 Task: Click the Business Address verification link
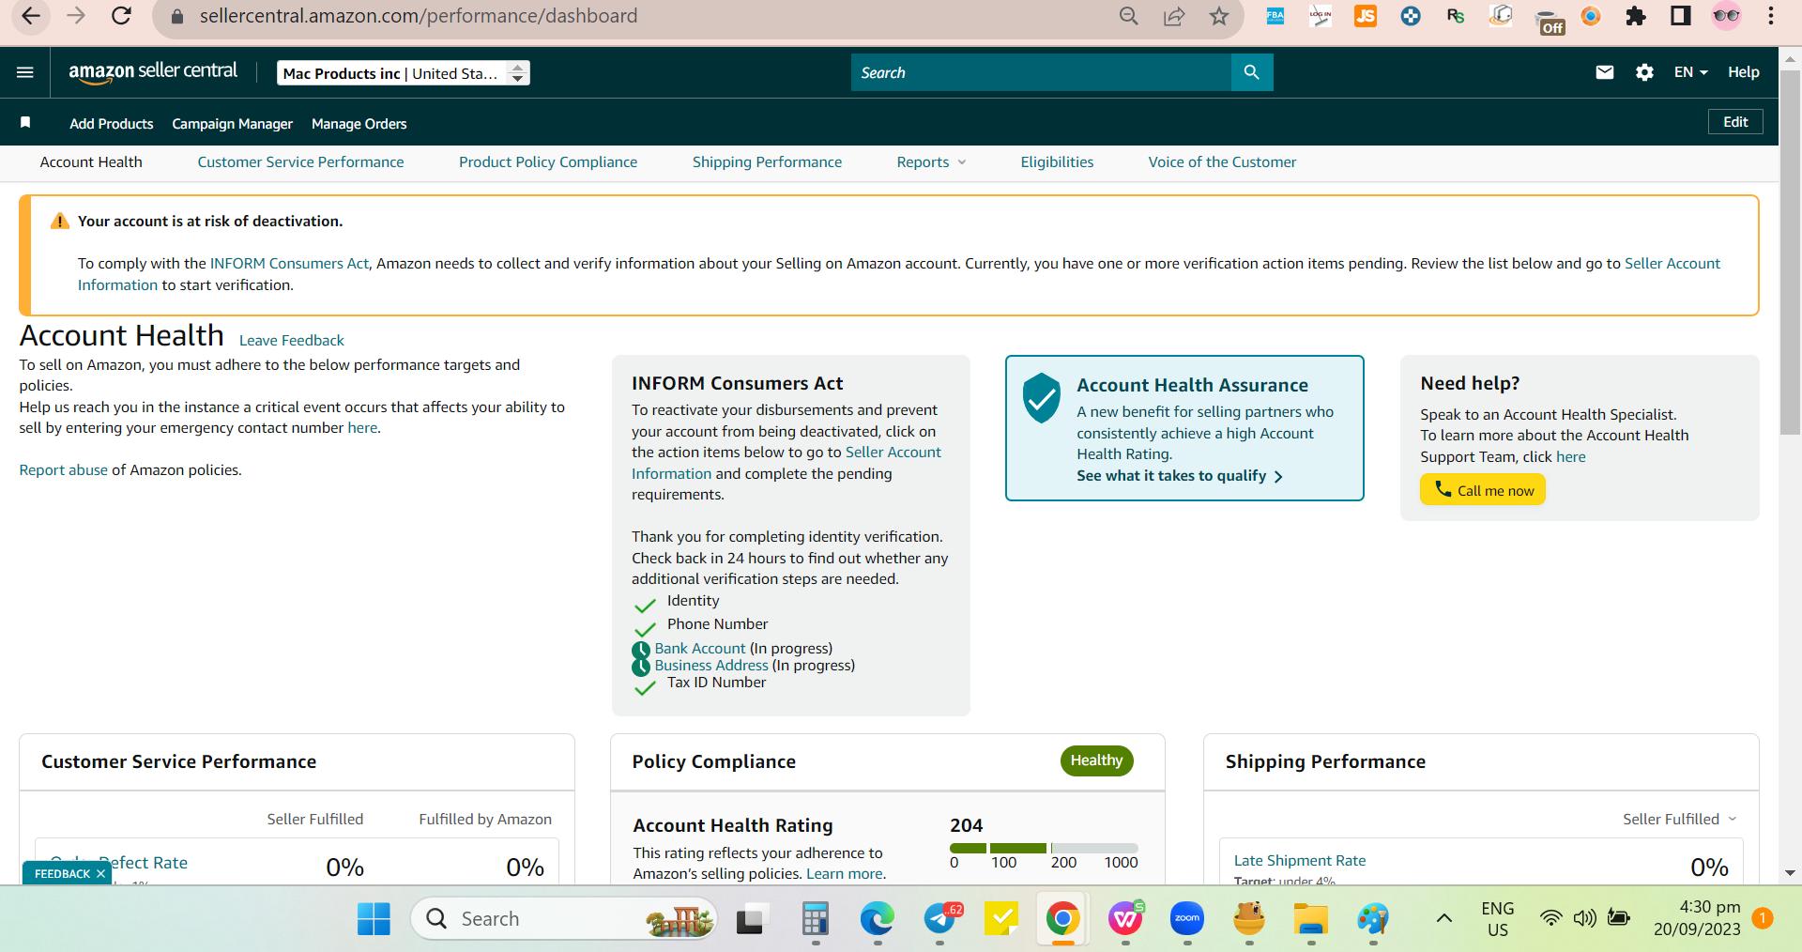pyautogui.click(x=711, y=666)
